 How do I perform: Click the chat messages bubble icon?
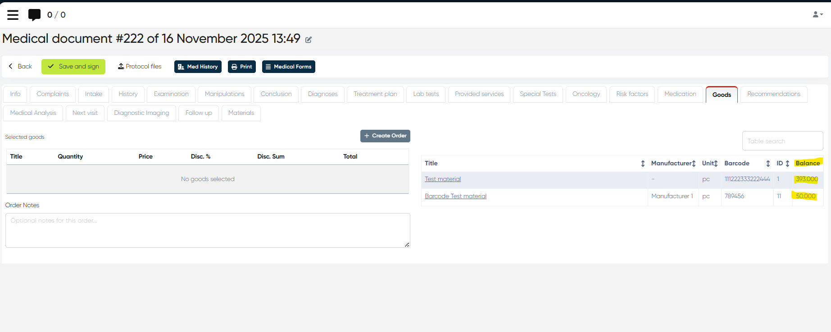(x=34, y=15)
